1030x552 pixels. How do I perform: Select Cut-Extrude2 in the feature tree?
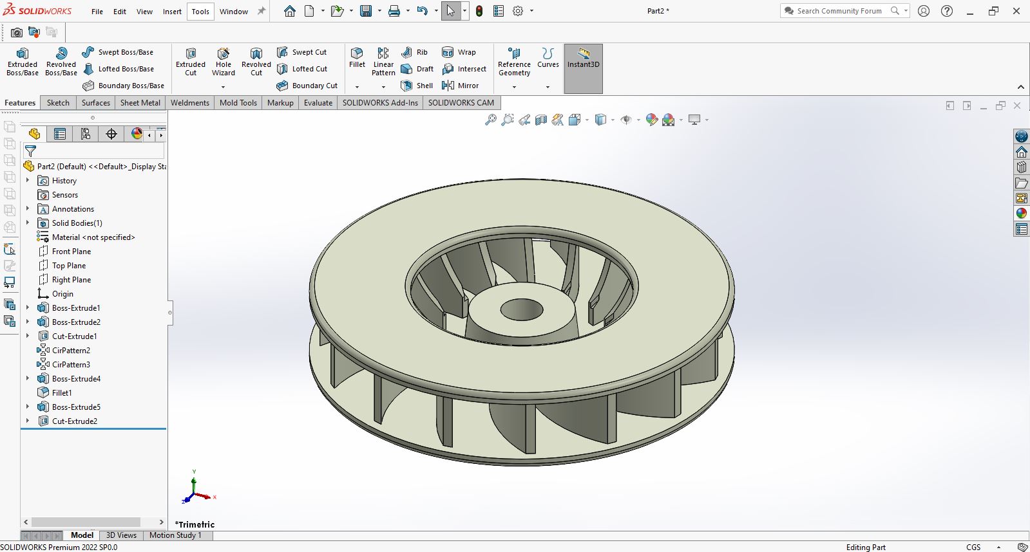pyautogui.click(x=74, y=421)
